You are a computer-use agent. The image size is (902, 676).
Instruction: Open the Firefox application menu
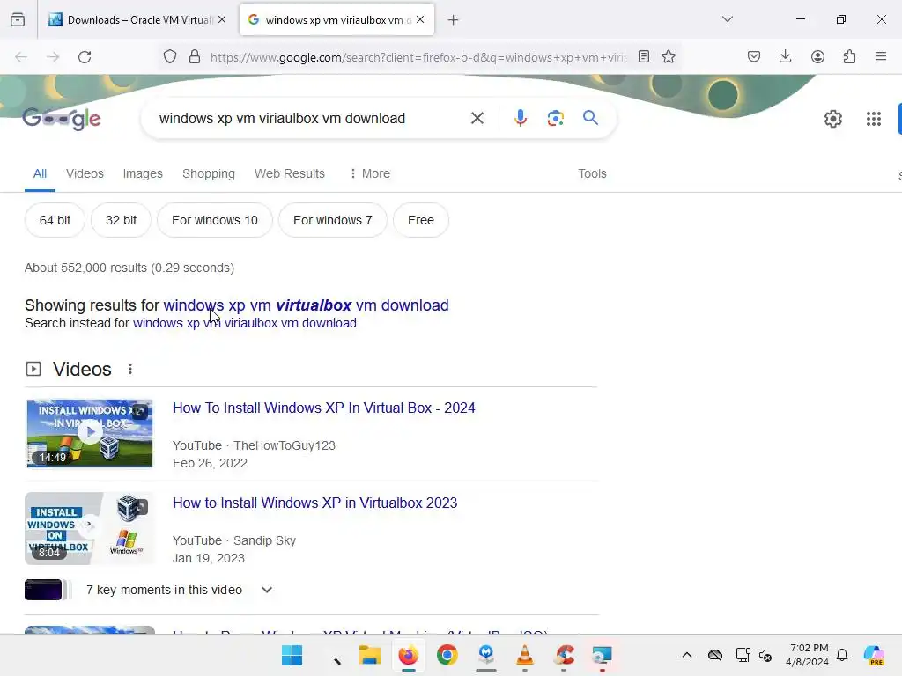tap(881, 56)
